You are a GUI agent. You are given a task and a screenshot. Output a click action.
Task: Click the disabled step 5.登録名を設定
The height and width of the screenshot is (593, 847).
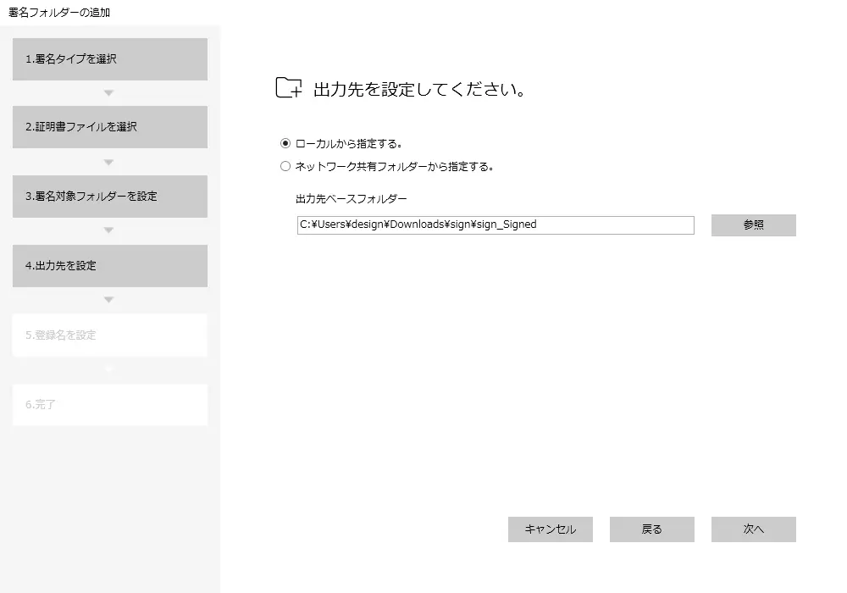(110, 335)
